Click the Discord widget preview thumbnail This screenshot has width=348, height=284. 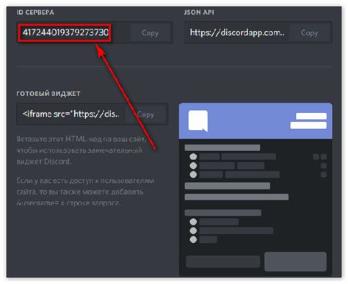[x=255, y=189]
